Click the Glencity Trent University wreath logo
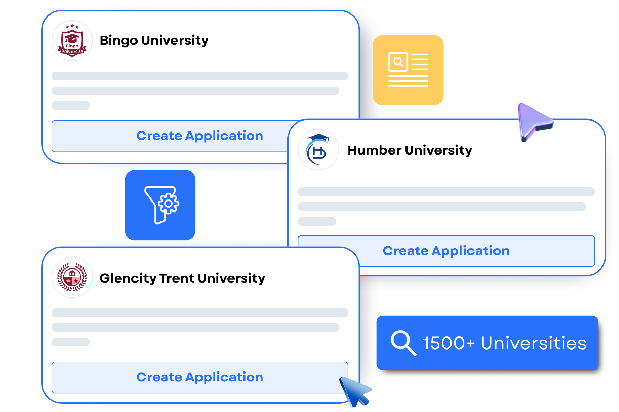This screenshot has height=412, width=619. tap(72, 277)
